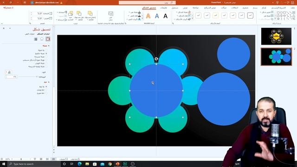Screen dimensions: 297x167
Task: Select the Solid fill (تعبئة خالصة) radio
Action: click(46, 54)
